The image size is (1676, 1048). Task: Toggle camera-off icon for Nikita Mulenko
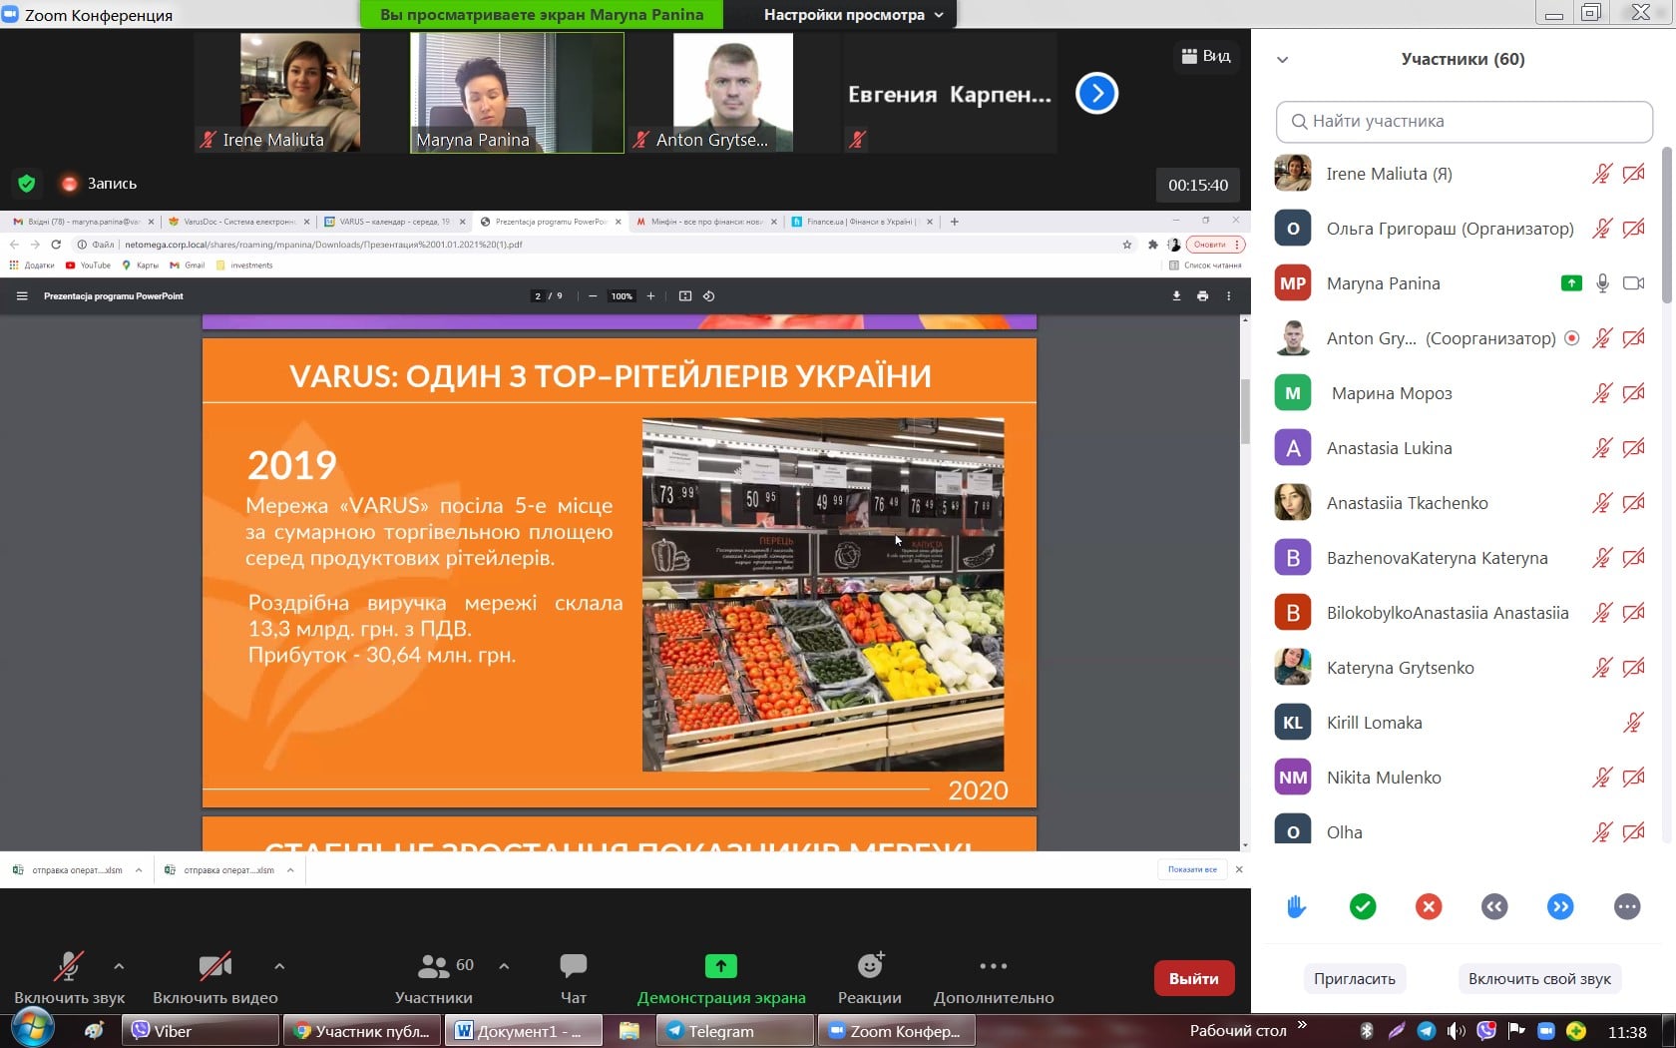1634,778
